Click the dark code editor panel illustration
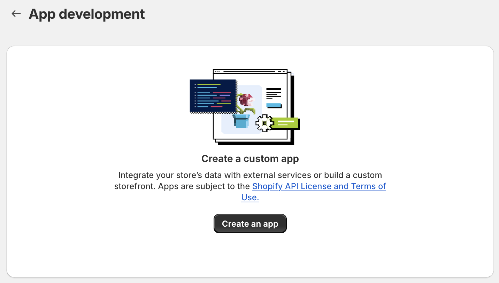Screen dimensions: 499x283 coord(213,96)
